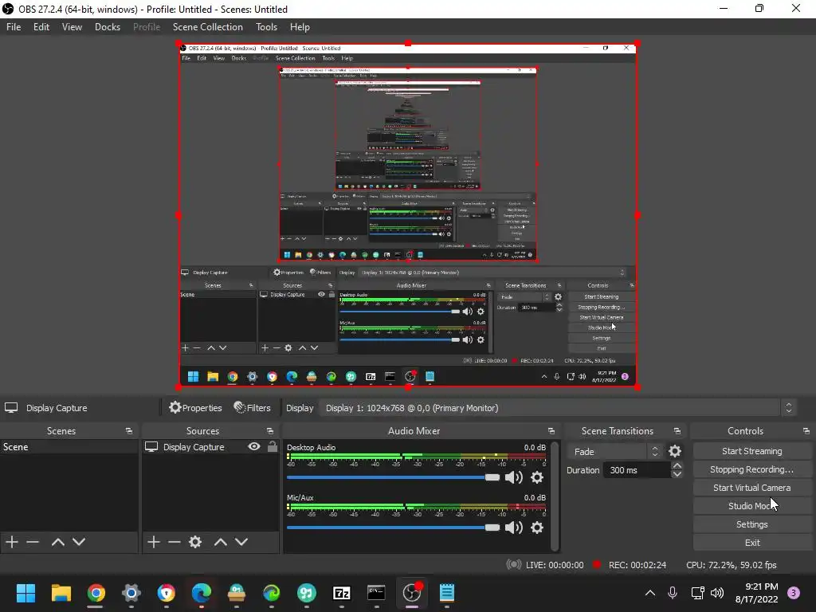Pop out the Scene Transitions dock
Image resolution: width=816 pixels, height=612 pixels.
pos(677,431)
